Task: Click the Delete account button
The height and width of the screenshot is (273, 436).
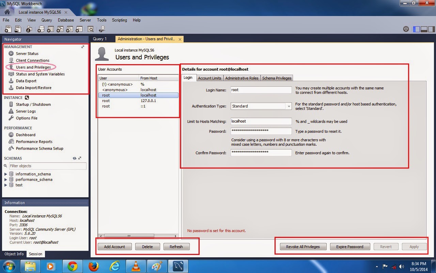Action: coord(147,247)
